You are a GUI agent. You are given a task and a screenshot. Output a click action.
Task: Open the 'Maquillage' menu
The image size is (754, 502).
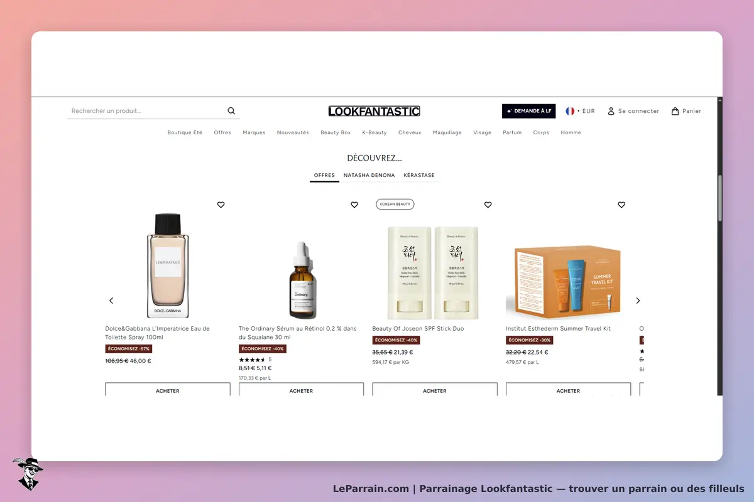447,132
